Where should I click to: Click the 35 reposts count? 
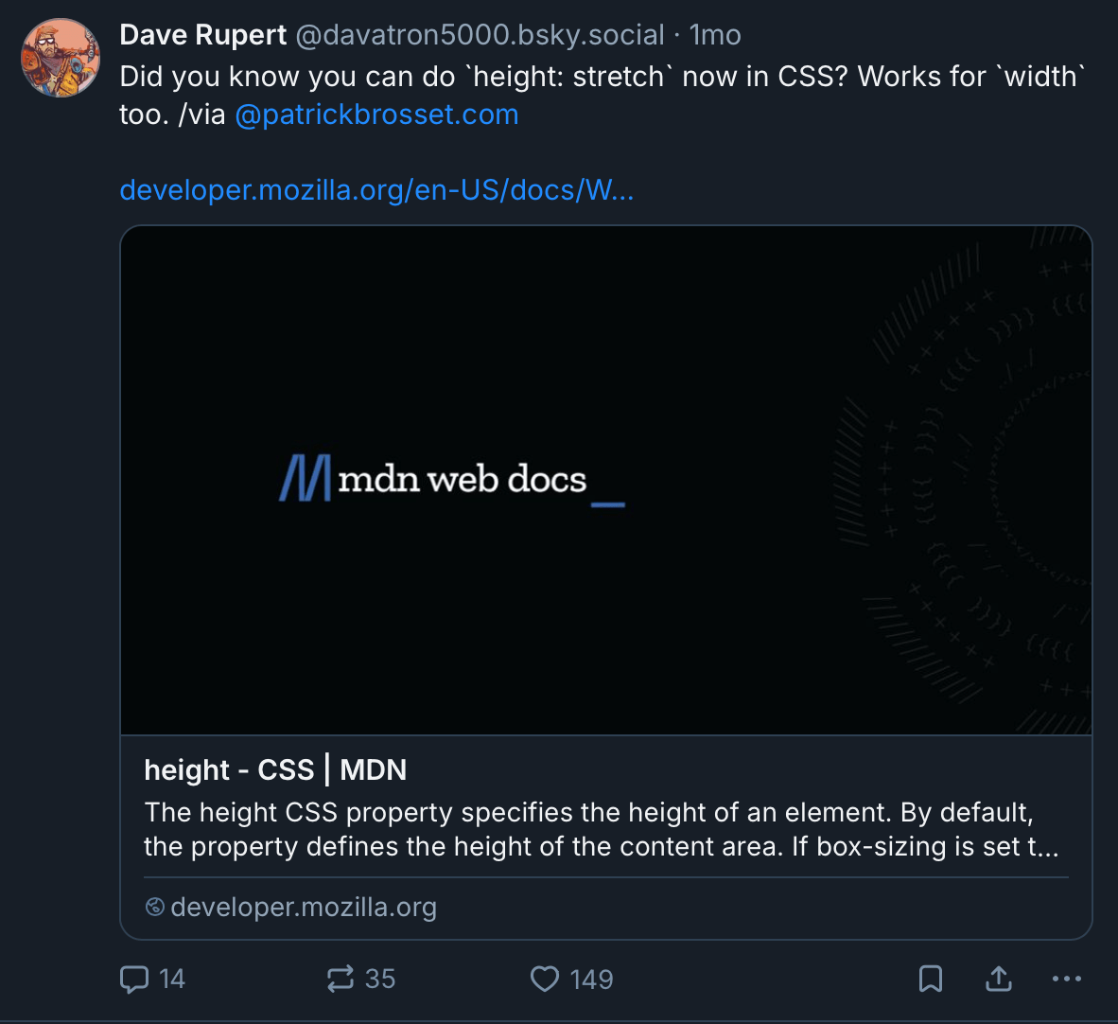[380, 979]
